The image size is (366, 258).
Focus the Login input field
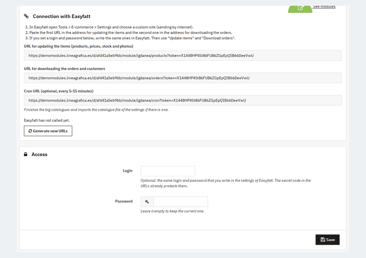(168, 171)
